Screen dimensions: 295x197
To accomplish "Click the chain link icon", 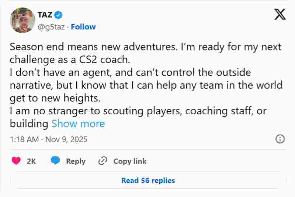I will pos(103,161).
